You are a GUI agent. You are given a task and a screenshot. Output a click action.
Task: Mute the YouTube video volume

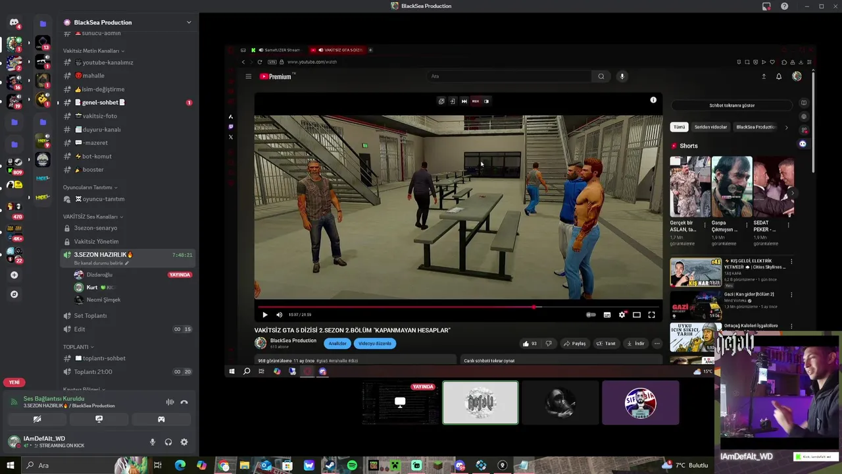pos(279,315)
